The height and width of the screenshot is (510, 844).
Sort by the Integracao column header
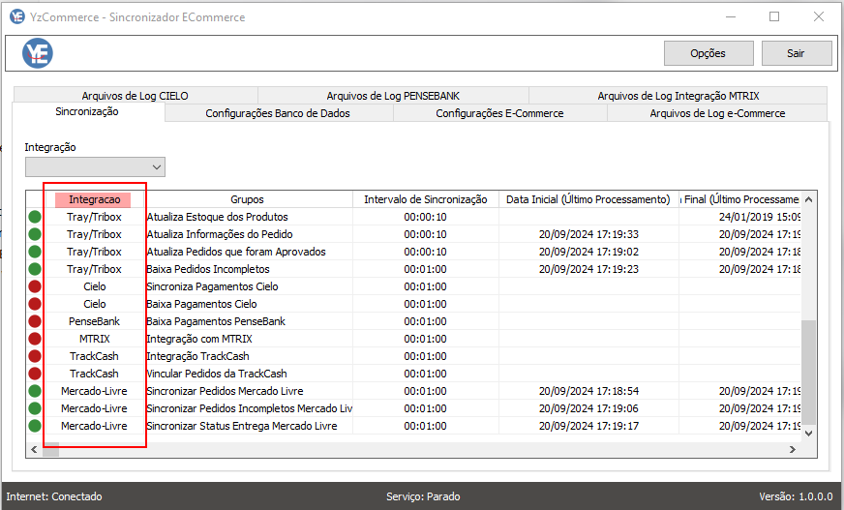coord(95,199)
